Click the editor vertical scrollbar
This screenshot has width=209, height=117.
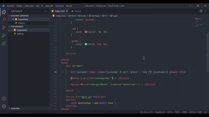208,52
